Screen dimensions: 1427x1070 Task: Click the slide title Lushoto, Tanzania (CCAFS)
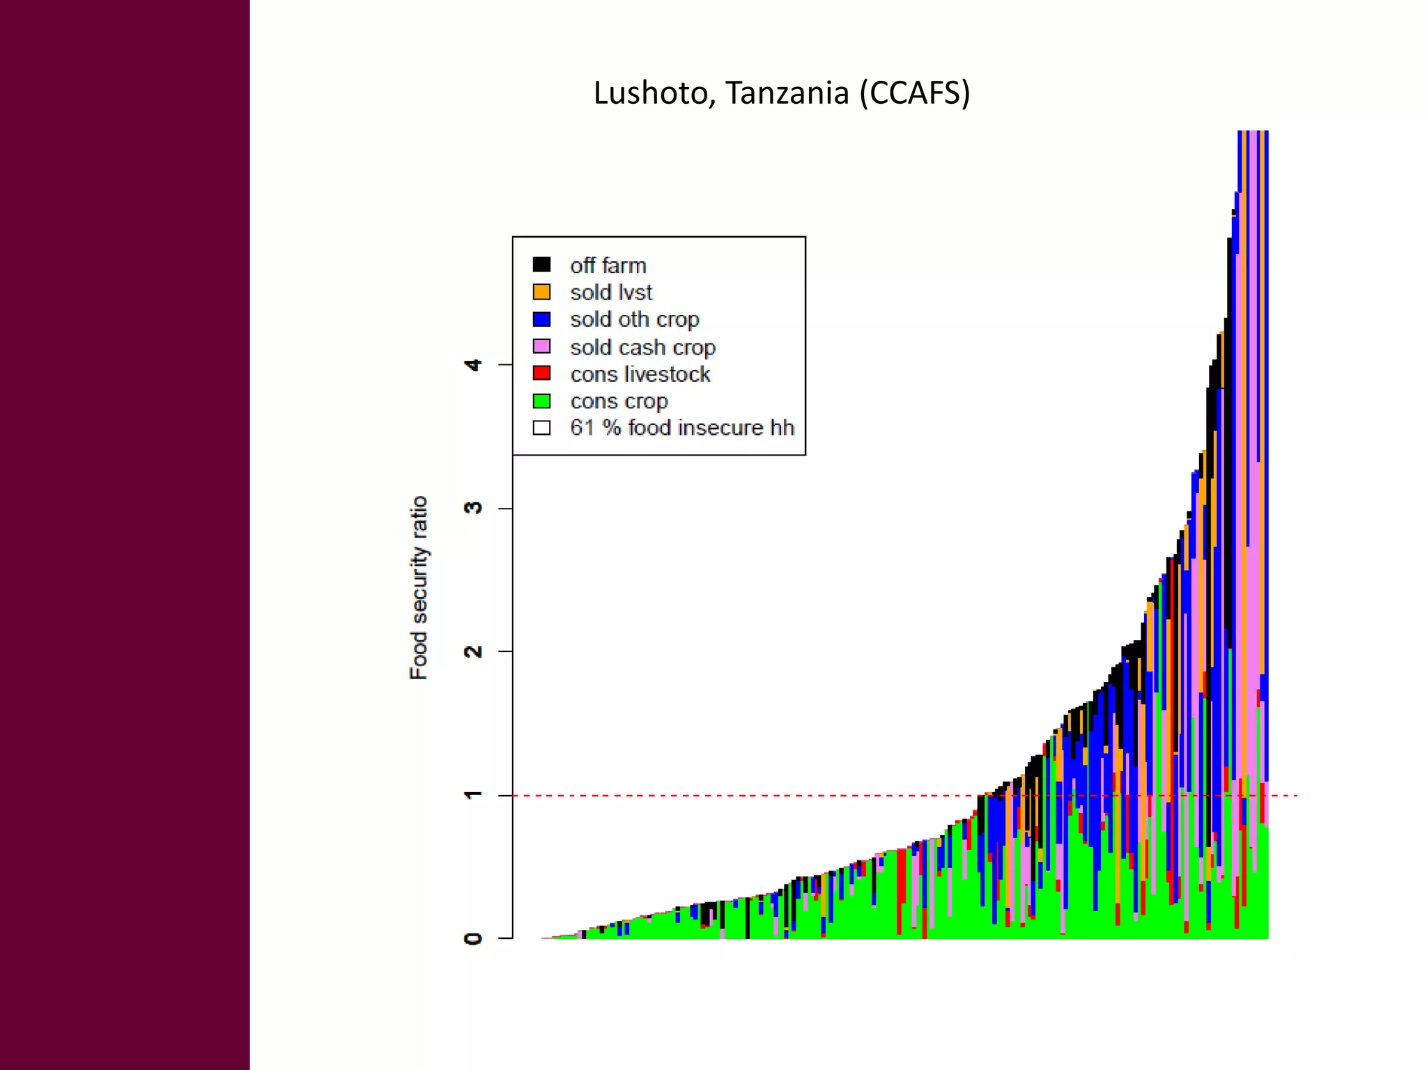(781, 93)
